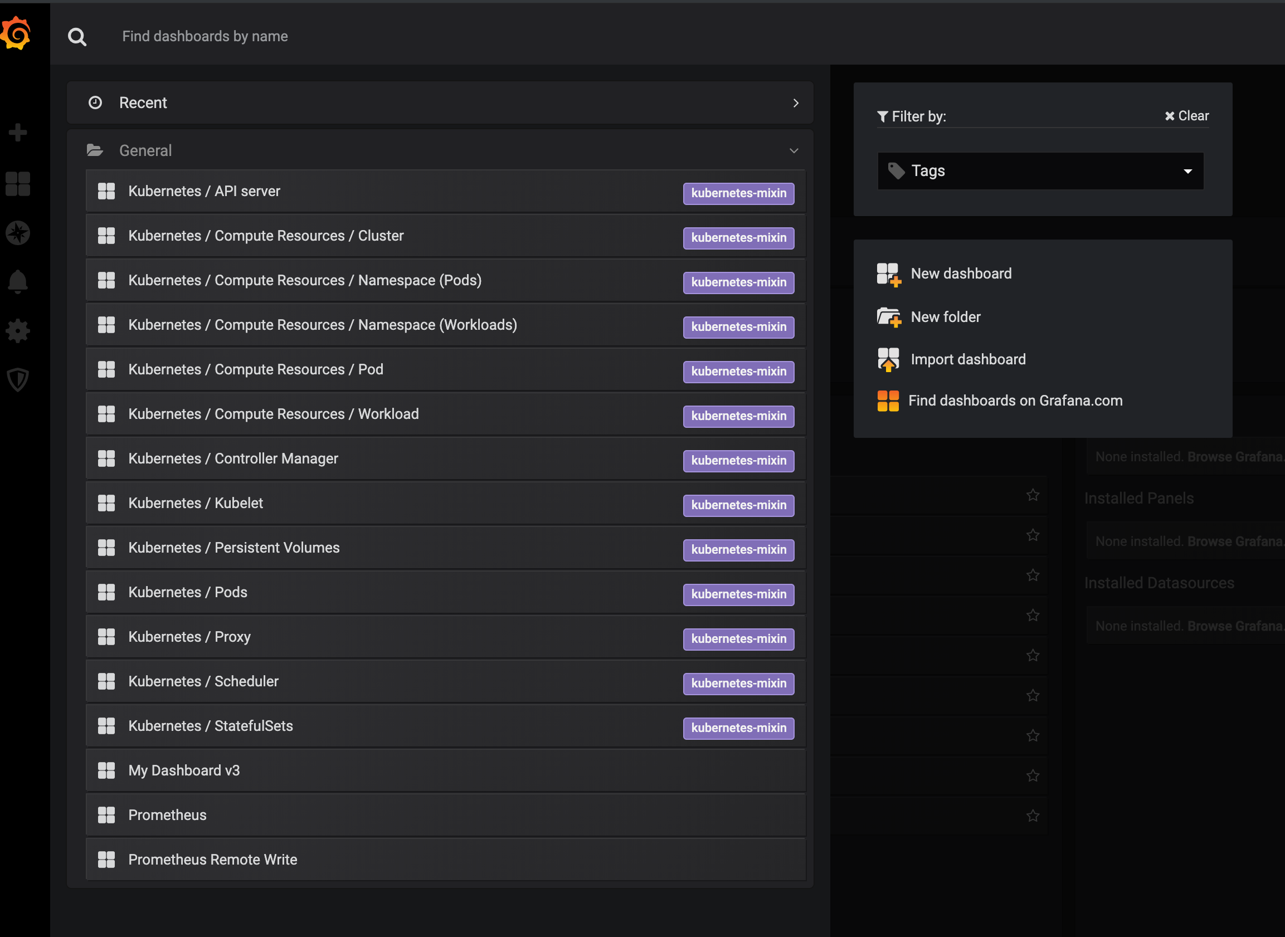
Task: Click the Tags label tag icon
Action: [897, 170]
